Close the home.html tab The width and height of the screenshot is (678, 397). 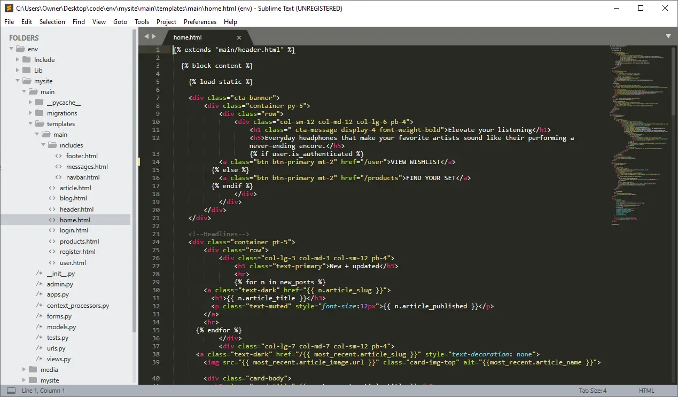pyautogui.click(x=239, y=37)
